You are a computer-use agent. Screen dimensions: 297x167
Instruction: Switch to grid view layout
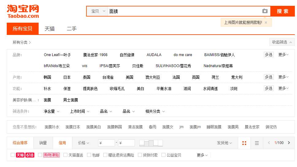coord(244,143)
